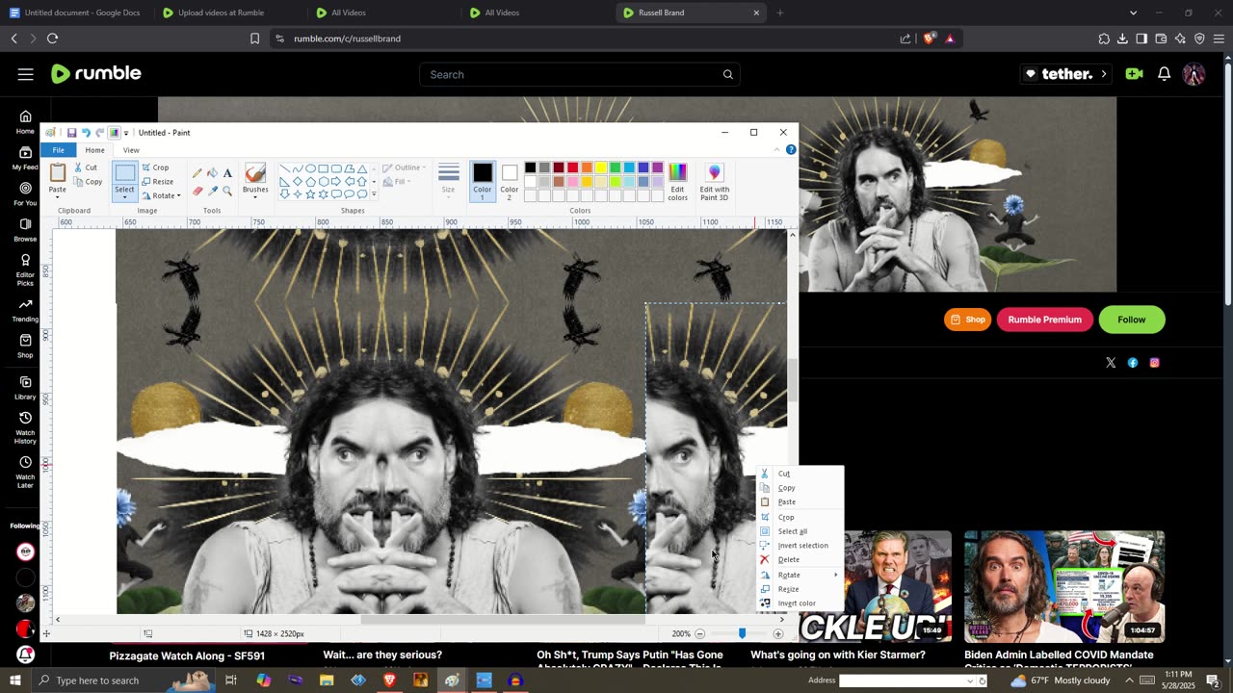Click the Brave Shields icon in address bar
1233x693 pixels.
929,38
